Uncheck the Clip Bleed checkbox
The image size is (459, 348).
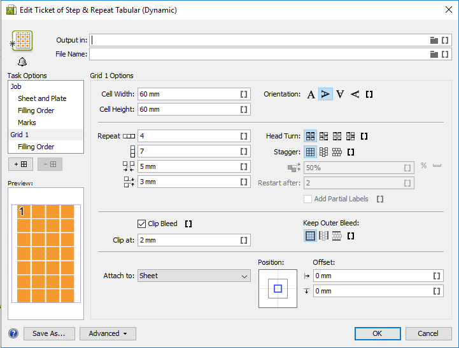tap(141, 224)
